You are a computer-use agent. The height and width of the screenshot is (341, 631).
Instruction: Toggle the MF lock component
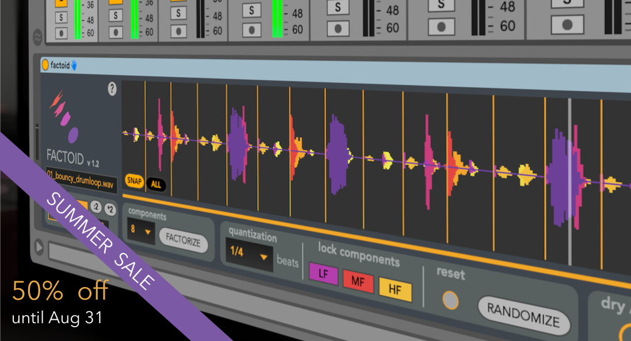358,281
